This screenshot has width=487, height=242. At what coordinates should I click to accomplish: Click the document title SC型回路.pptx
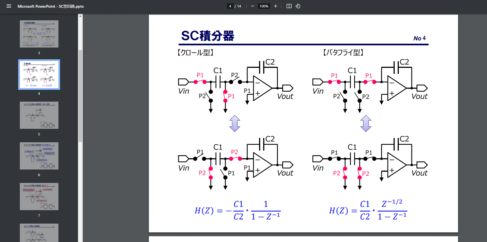pos(51,6)
